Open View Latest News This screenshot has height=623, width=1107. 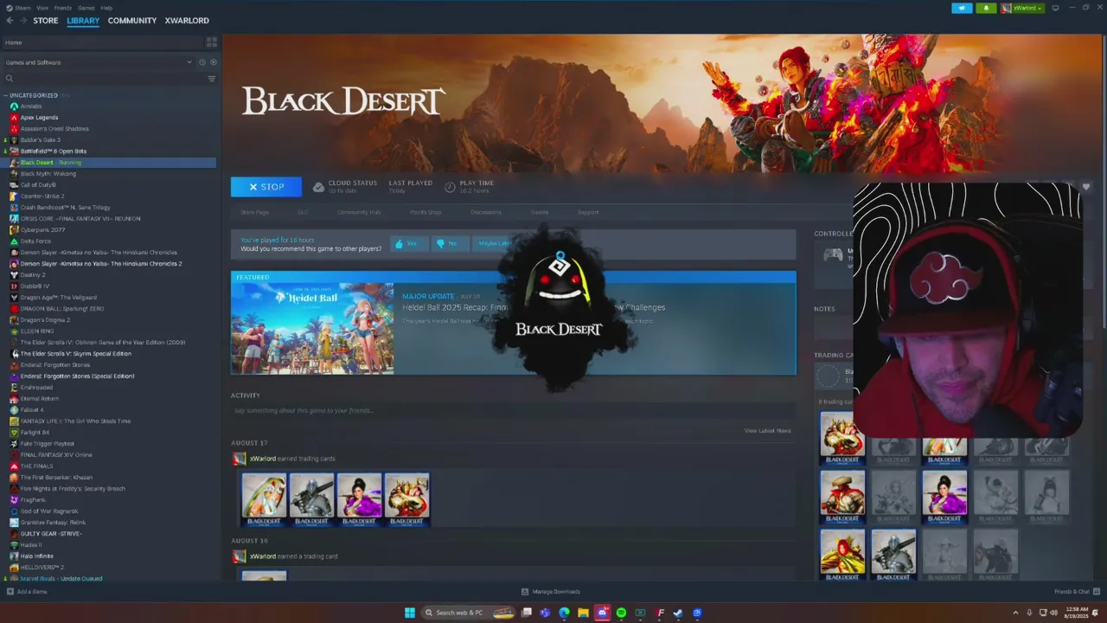pos(767,431)
